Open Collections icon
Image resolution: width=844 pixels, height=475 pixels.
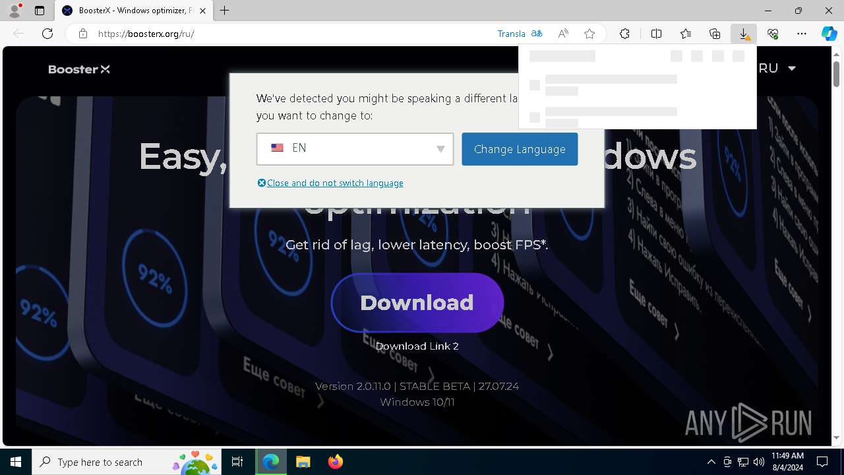(x=715, y=34)
